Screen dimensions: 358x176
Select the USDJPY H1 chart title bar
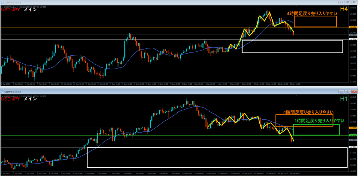[140, 91]
